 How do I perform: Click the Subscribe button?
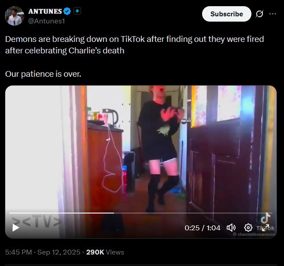227,14
